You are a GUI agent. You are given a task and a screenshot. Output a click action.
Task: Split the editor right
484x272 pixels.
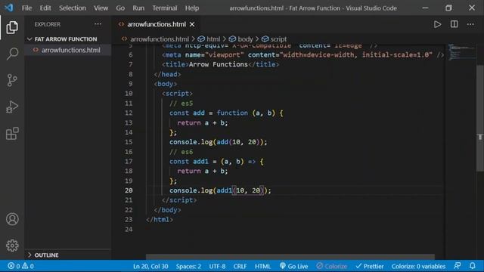point(454,24)
